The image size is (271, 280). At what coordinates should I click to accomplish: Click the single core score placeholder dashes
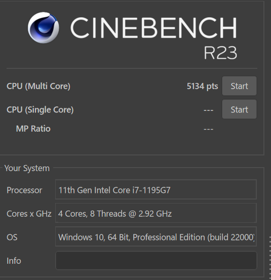(209, 110)
